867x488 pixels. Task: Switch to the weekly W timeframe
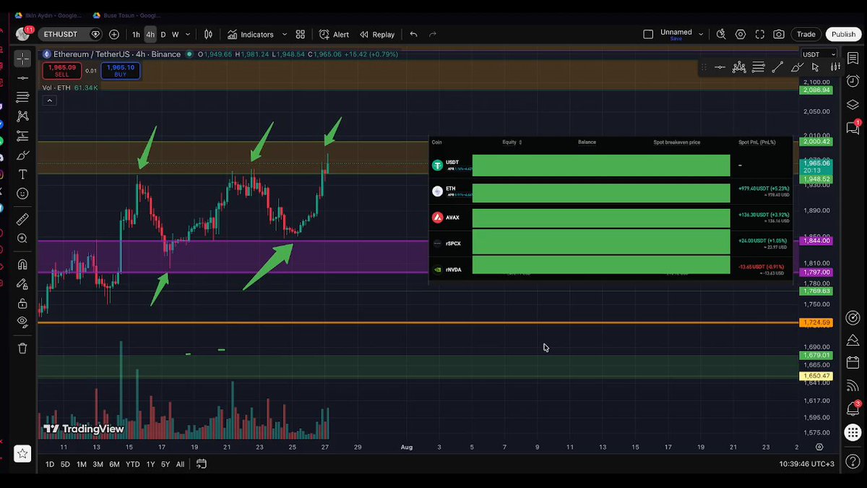pyautogui.click(x=175, y=34)
